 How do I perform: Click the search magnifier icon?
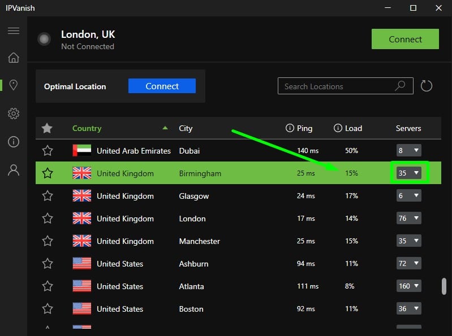[x=400, y=85]
